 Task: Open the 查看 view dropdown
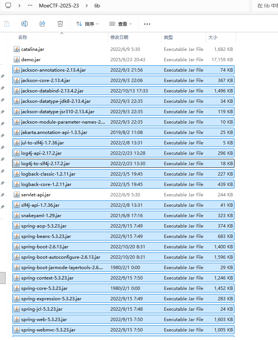pos(120,24)
